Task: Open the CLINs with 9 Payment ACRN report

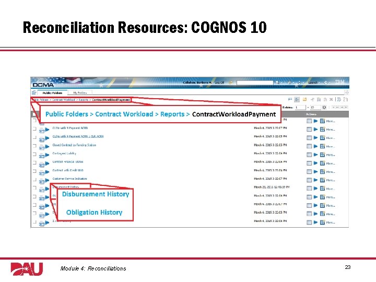Action: pyautogui.click(x=70, y=128)
